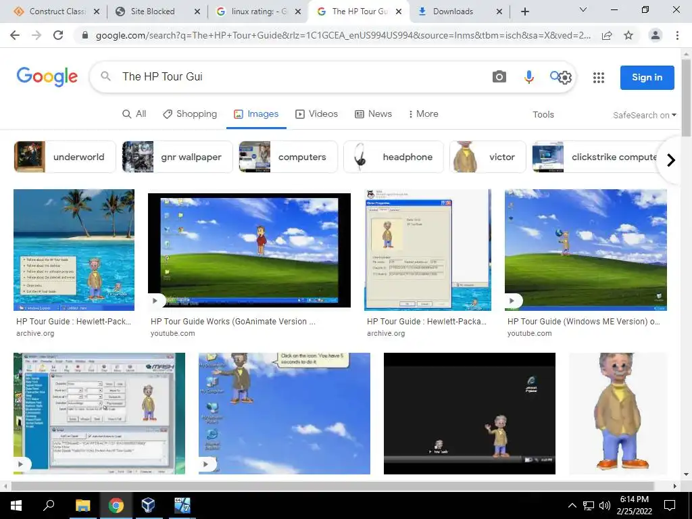
Task: Bookmark this page with the star icon
Action: coord(628,35)
